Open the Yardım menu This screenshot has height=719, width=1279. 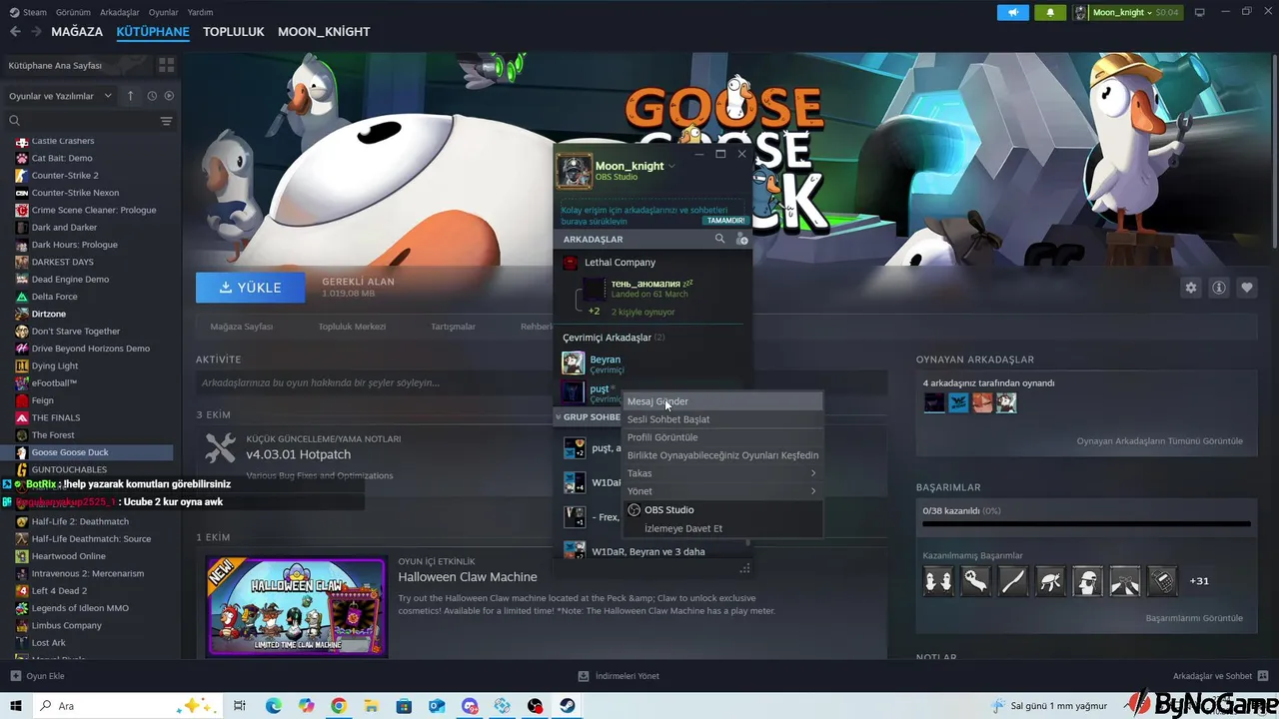(200, 12)
